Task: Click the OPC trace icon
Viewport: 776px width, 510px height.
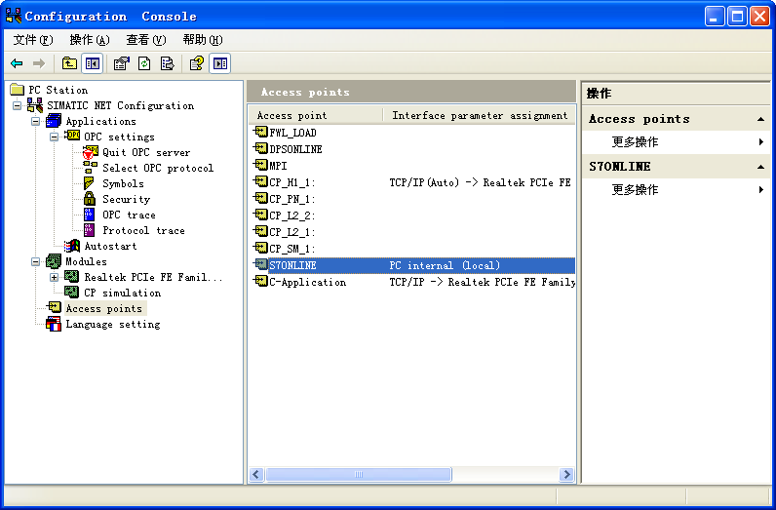Action: click(89, 215)
